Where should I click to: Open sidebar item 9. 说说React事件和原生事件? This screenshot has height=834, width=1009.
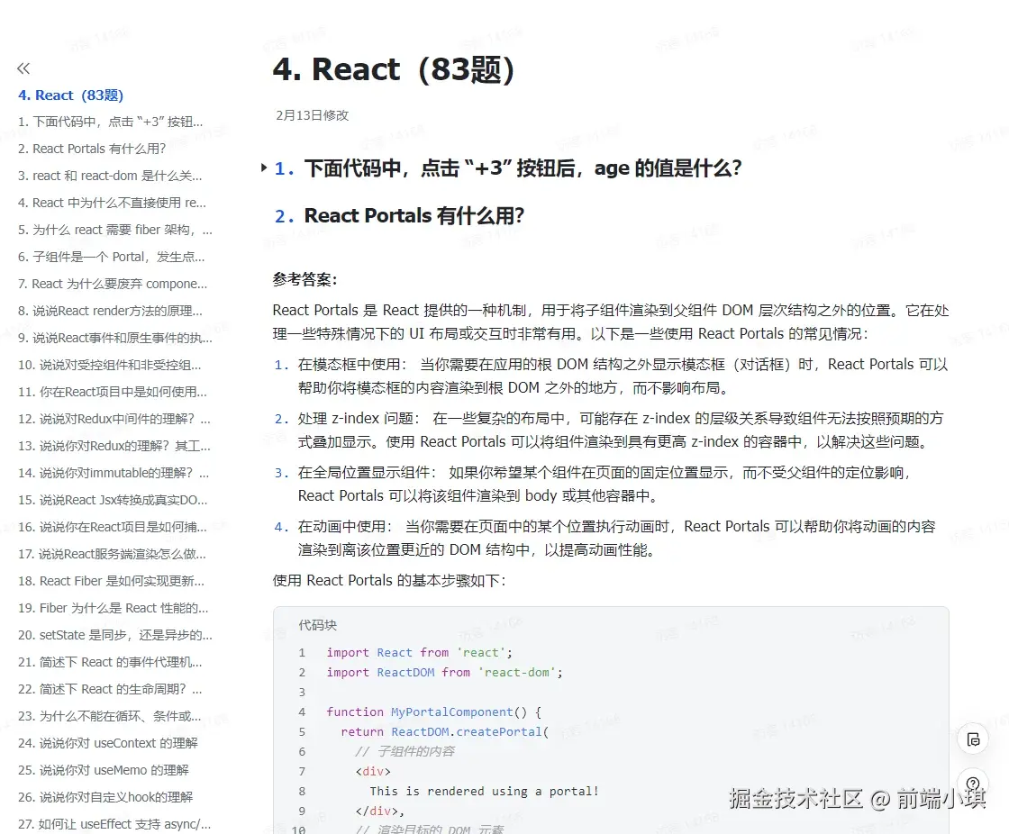click(x=115, y=338)
